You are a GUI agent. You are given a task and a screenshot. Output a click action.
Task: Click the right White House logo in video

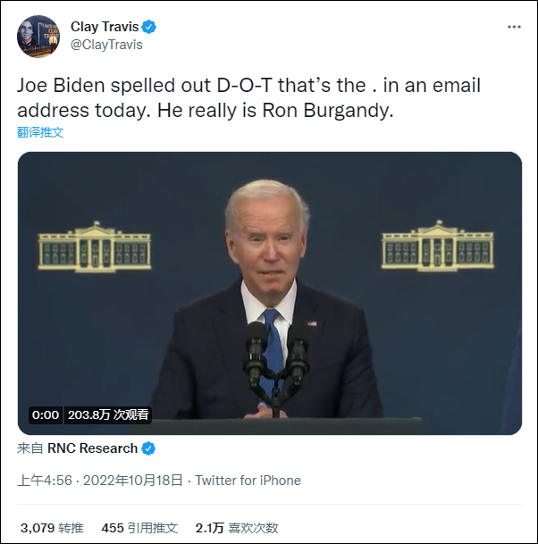click(437, 246)
